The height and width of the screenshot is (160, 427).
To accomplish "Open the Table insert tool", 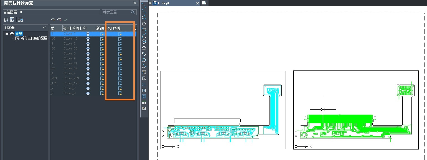I will click(x=144, y=103).
